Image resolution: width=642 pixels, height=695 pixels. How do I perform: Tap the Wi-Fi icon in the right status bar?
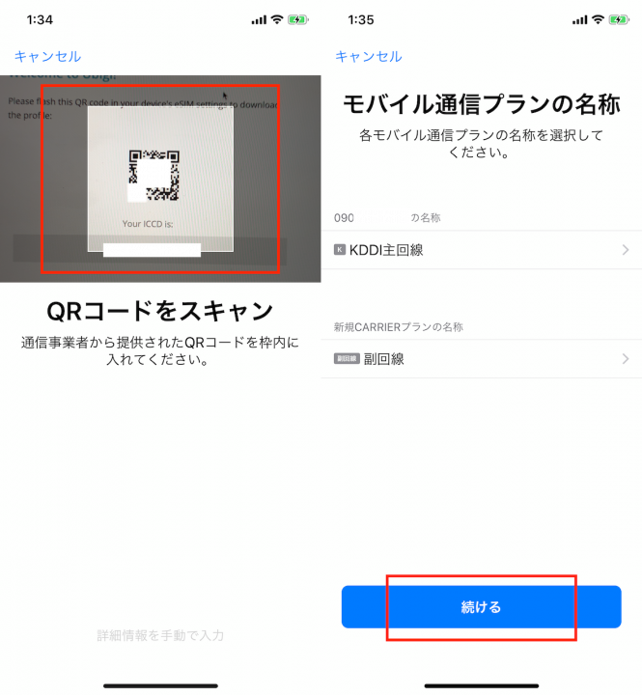pyautogui.click(x=599, y=19)
